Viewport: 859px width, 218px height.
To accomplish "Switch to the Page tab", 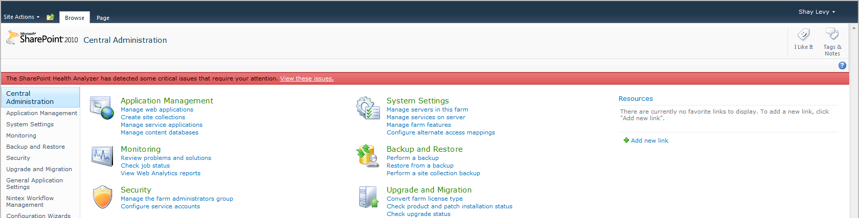I will (103, 18).
